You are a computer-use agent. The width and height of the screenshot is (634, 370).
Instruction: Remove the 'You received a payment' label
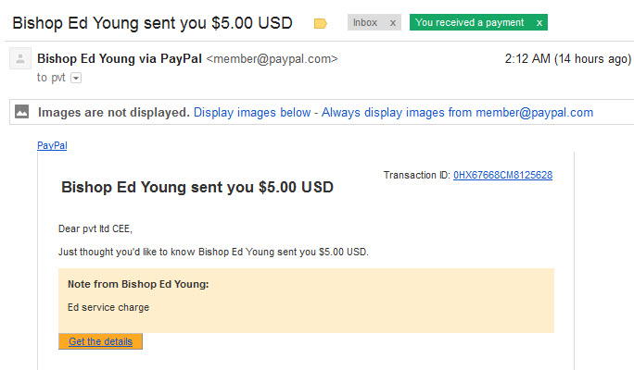(539, 23)
